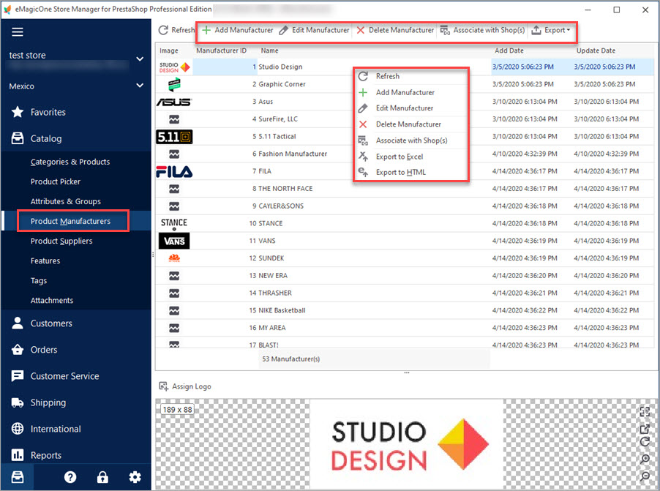Click the zoom-out magnifier in the logo preview
Image resolution: width=660 pixels, height=491 pixels.
tap(645, 476)
